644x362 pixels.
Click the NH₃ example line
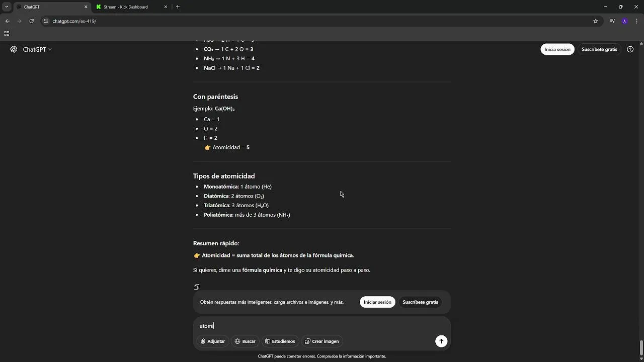(229, 58)
